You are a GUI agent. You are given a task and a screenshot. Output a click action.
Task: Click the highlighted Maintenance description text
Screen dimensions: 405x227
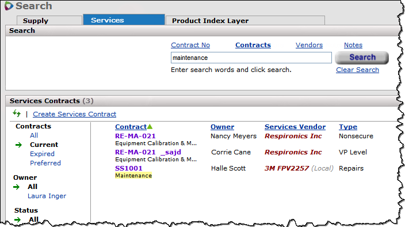point(133,176)
